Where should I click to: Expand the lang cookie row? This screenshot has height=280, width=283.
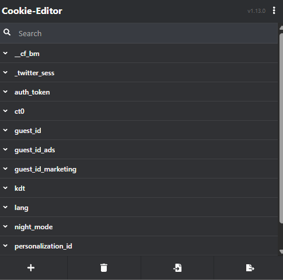pos(139,207)
